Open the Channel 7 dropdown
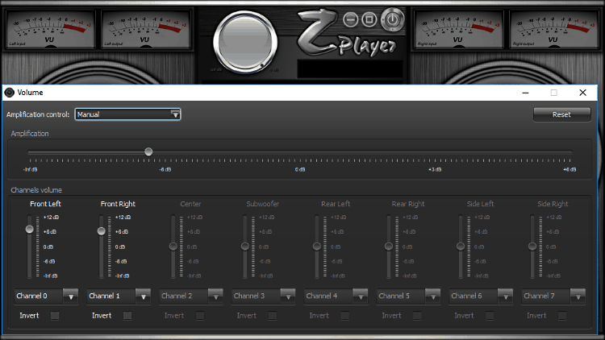Viewport: 605px width, 340px height. (553, 296)
